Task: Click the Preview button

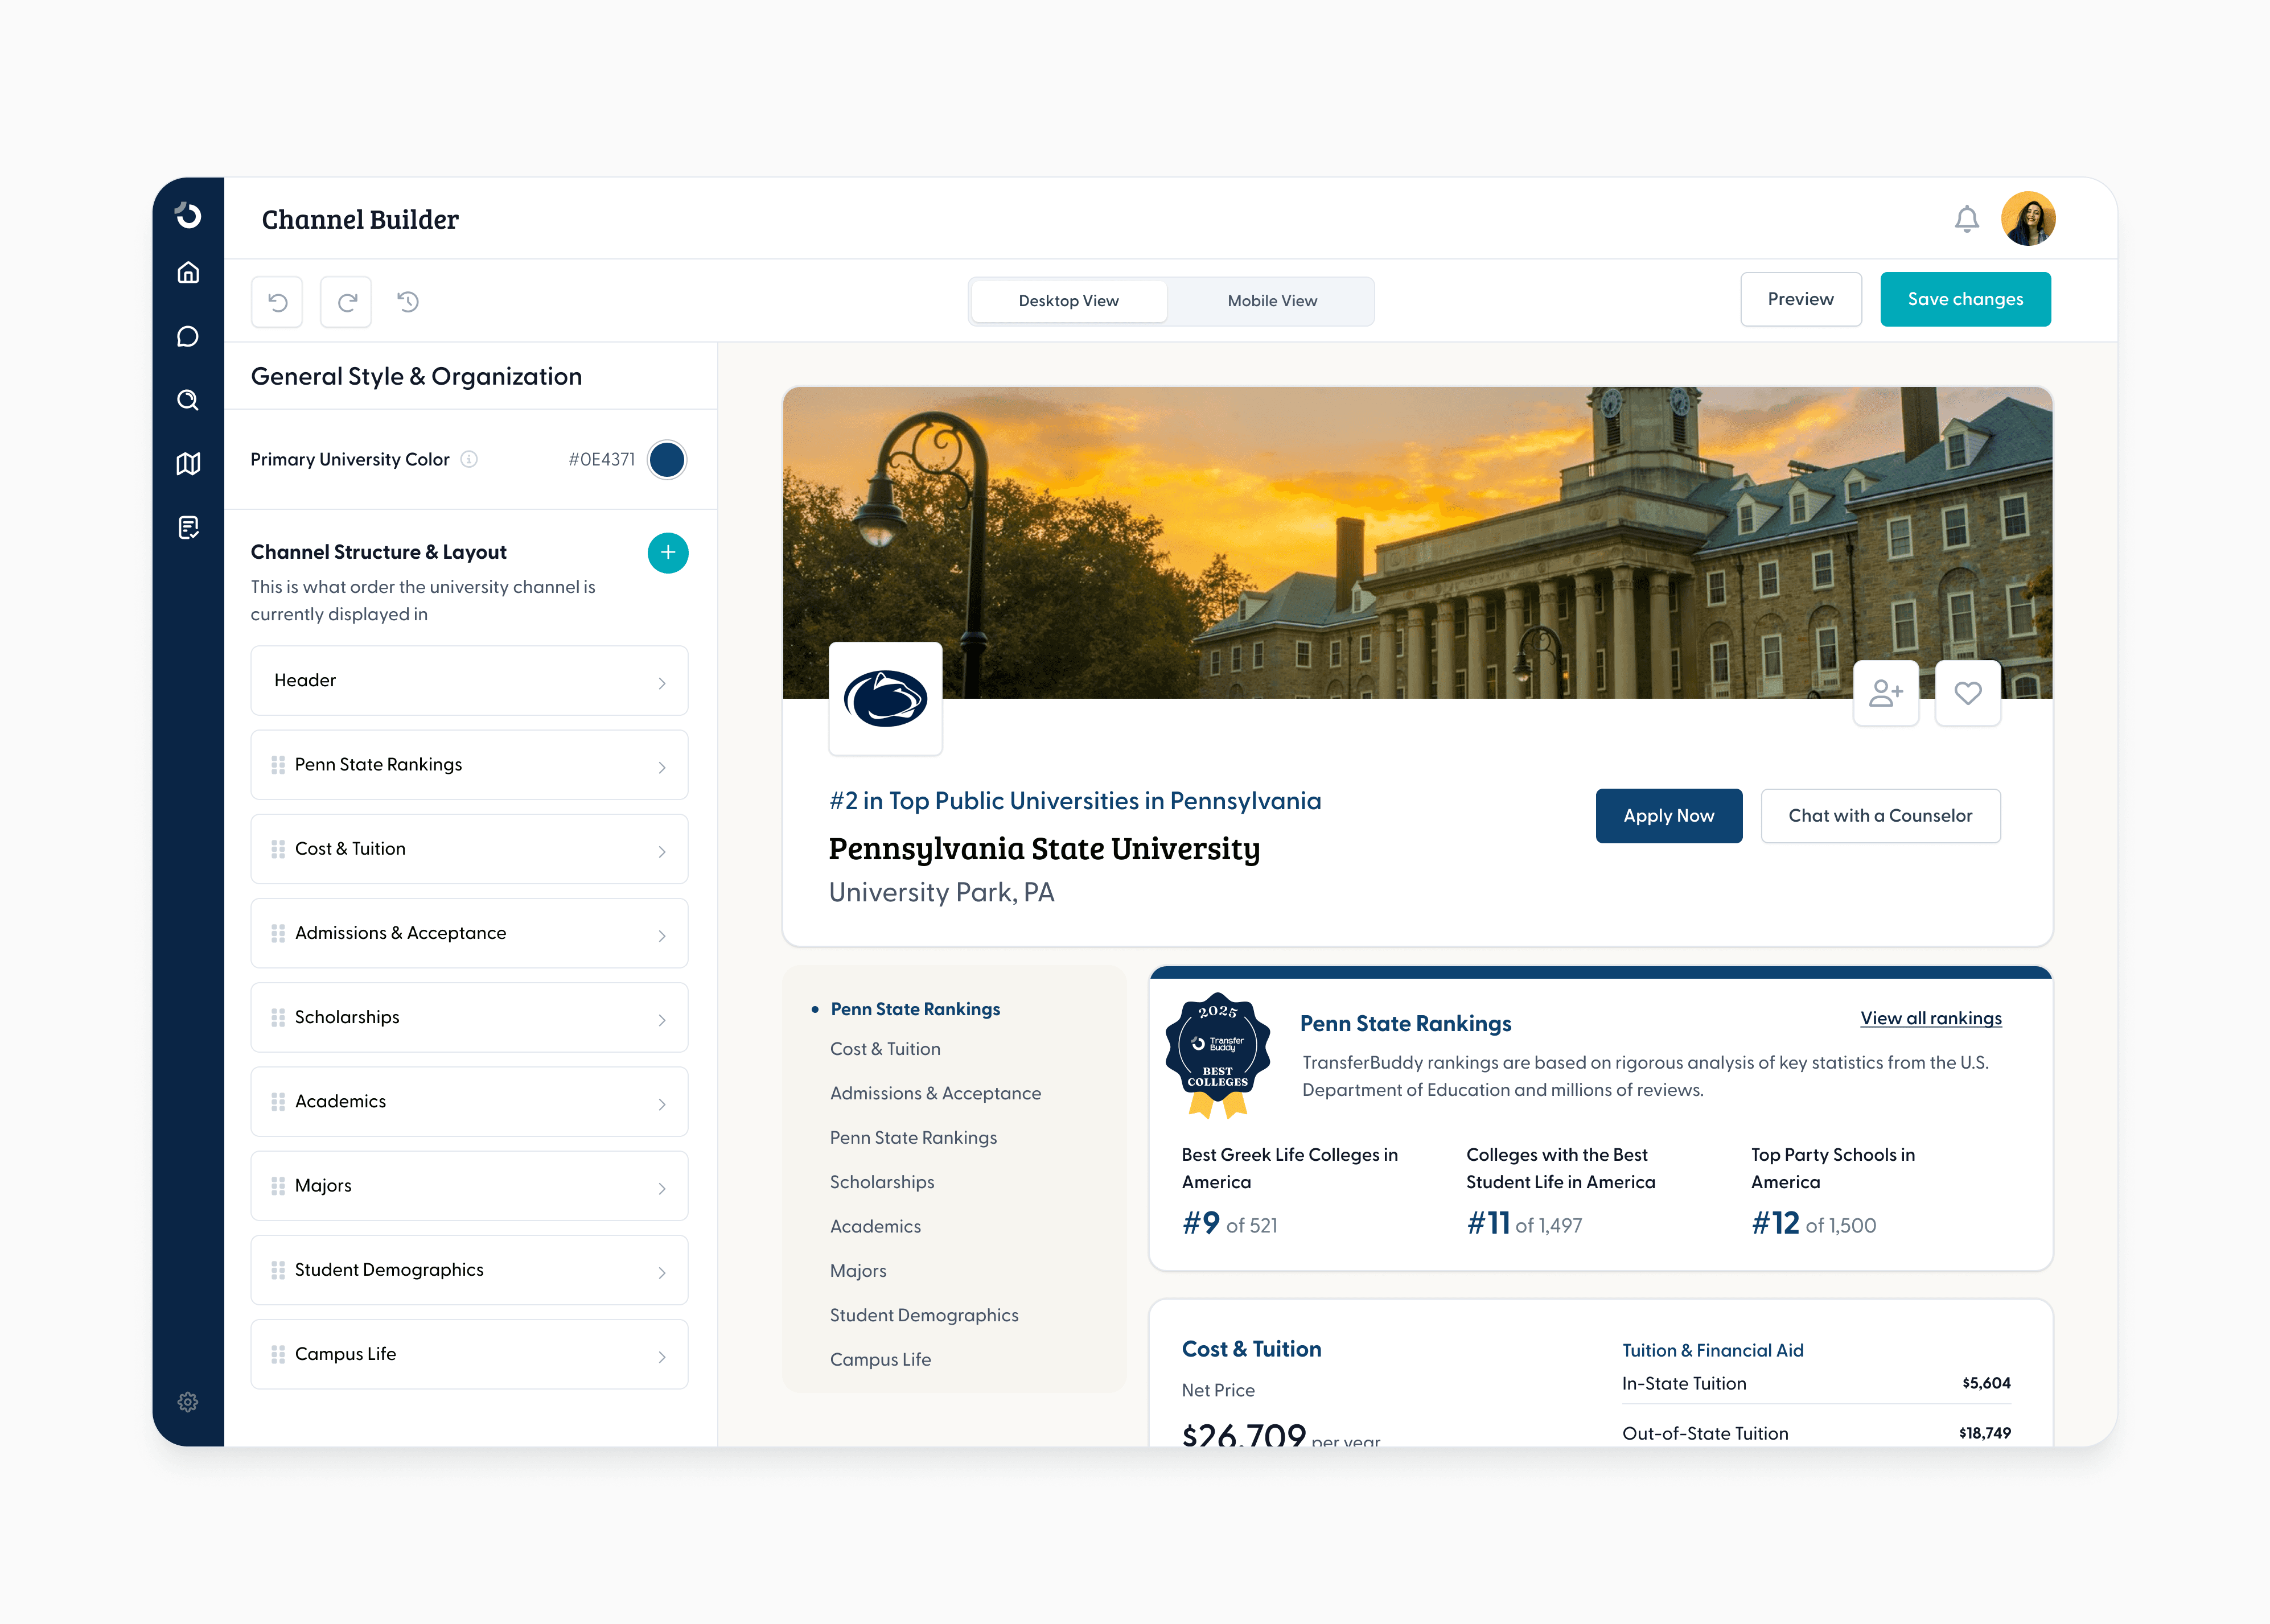Action: [x=1801, y=299]
